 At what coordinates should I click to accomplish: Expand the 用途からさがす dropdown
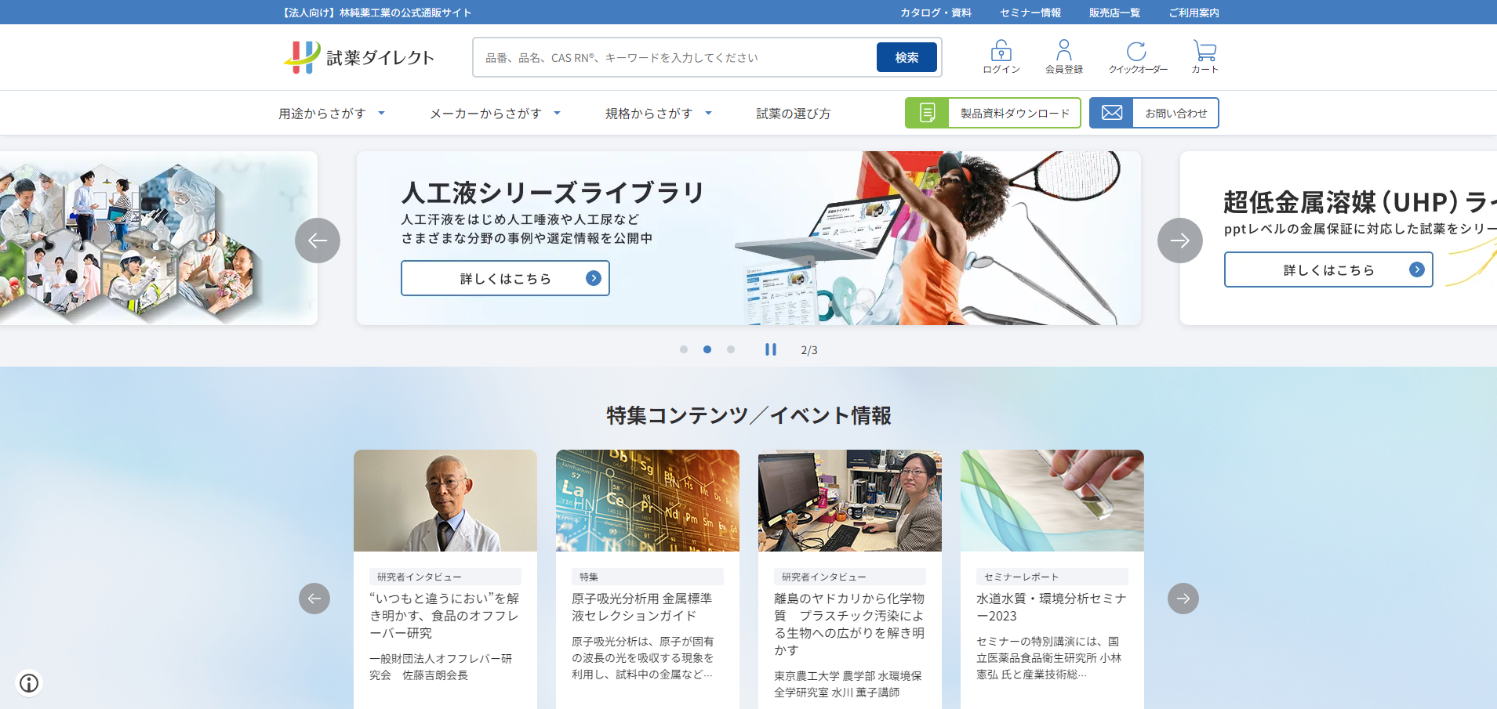[x=332, y=114]
